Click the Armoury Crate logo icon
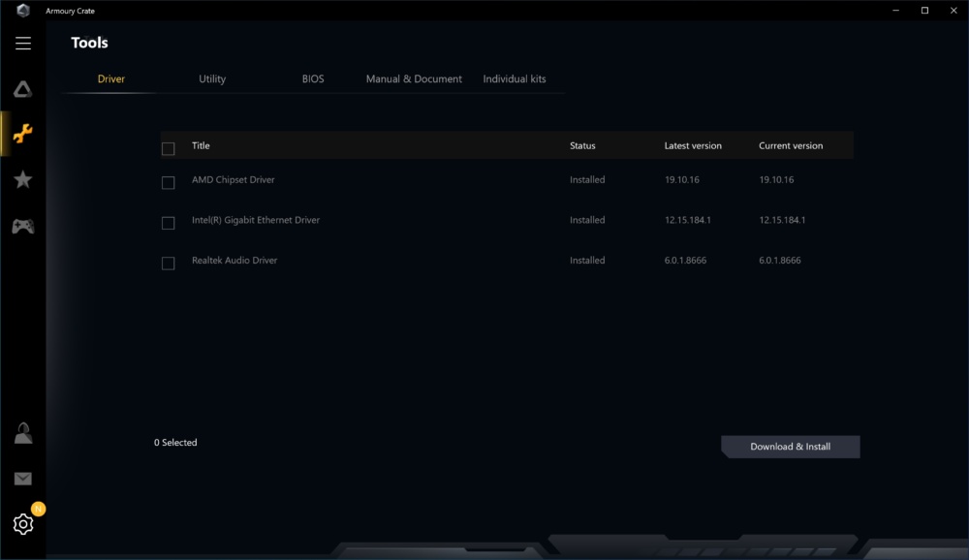 [23, 11]
